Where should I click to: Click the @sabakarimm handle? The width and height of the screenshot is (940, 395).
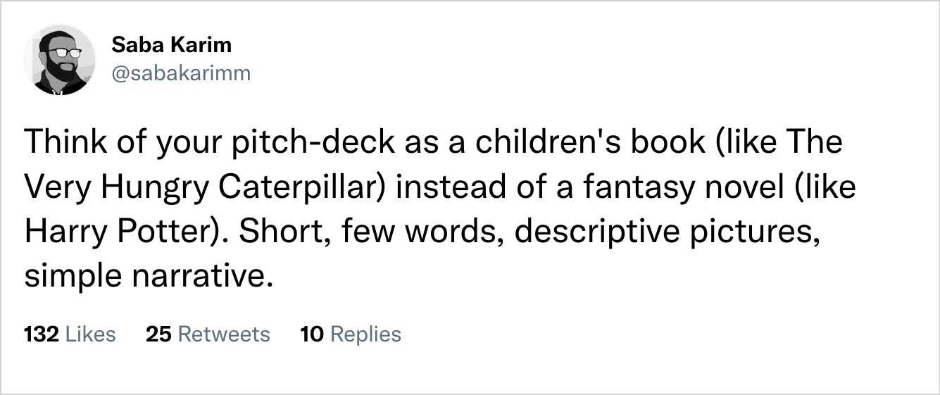tap(181, 73)
